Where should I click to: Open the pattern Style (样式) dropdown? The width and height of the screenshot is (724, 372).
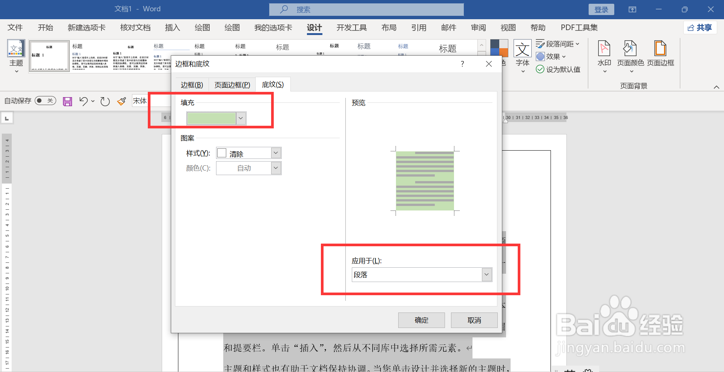[276, 153]
